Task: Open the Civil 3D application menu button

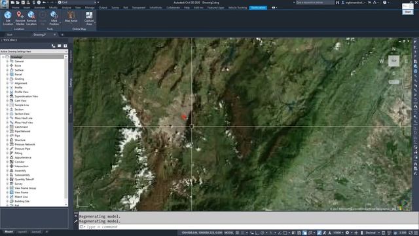Action: click(4, 4)
